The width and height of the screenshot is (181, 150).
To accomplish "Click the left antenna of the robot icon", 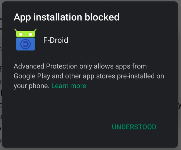I will coord(16,30).
